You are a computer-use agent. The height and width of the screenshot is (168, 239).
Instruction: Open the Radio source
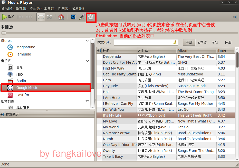point(17,81)
